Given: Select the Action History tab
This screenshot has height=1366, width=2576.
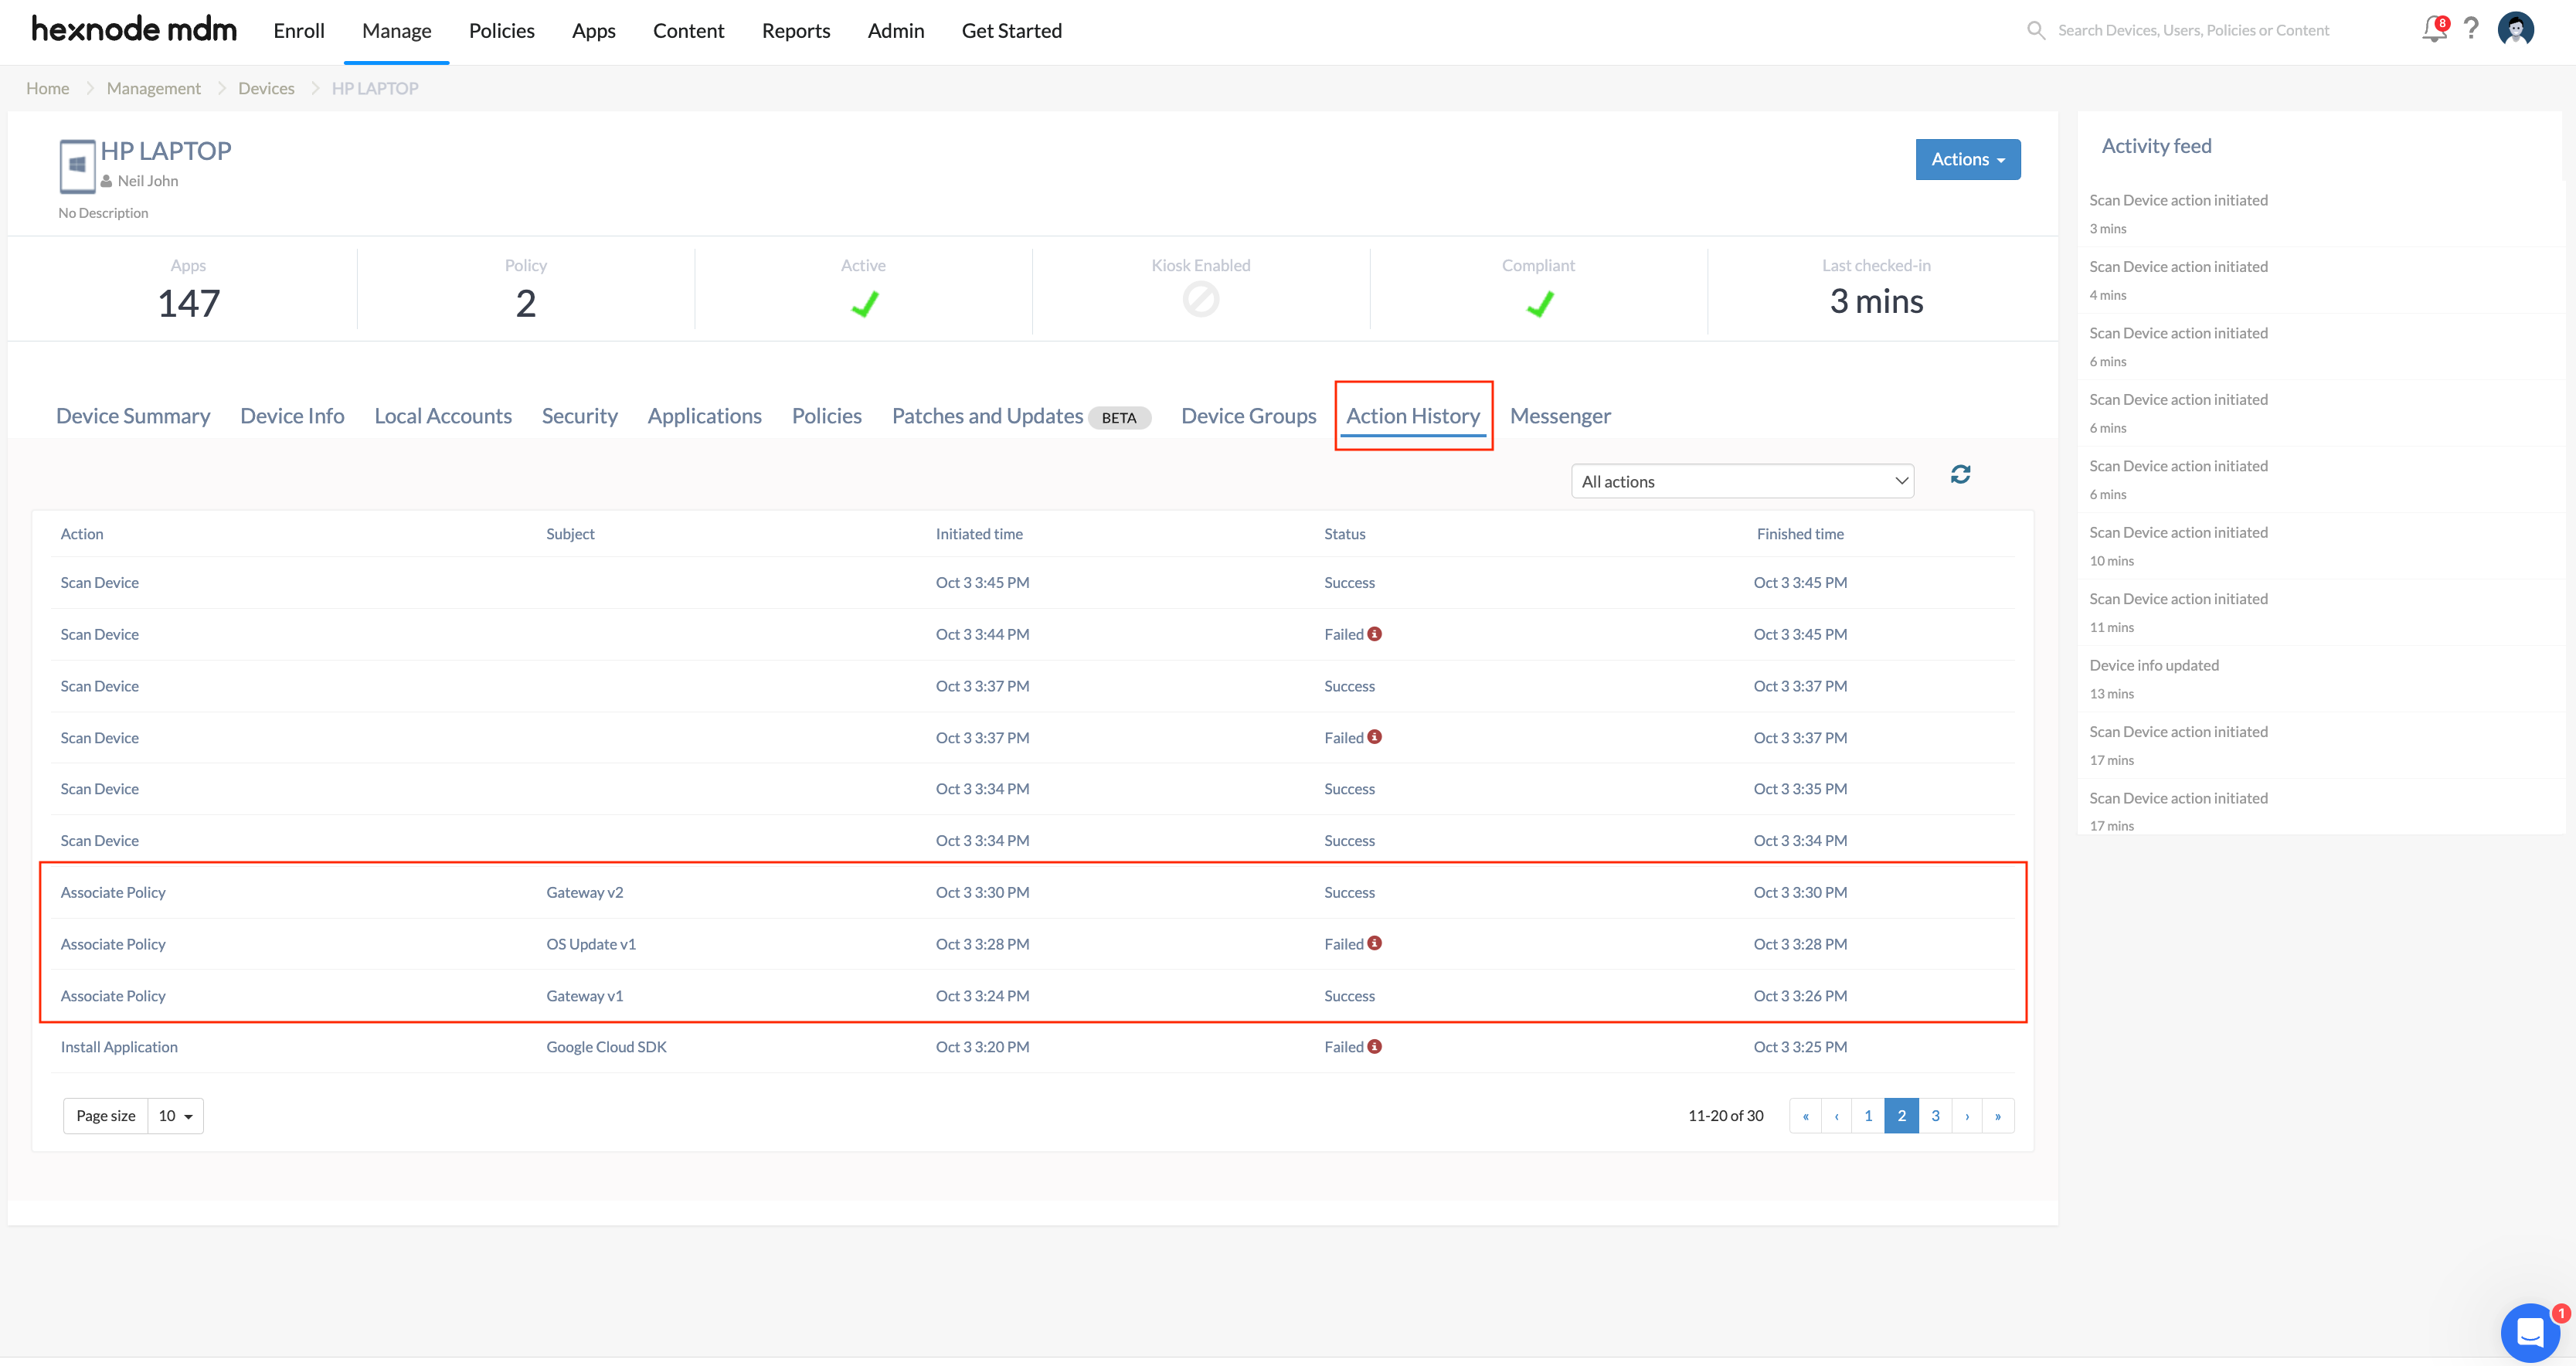Looking at the screenshot, I should (1414, 416).
